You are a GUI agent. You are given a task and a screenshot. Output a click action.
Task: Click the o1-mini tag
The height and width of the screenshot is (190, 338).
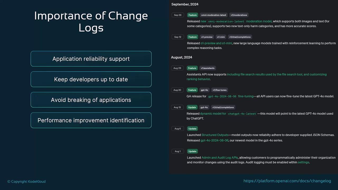coord(221,37)
